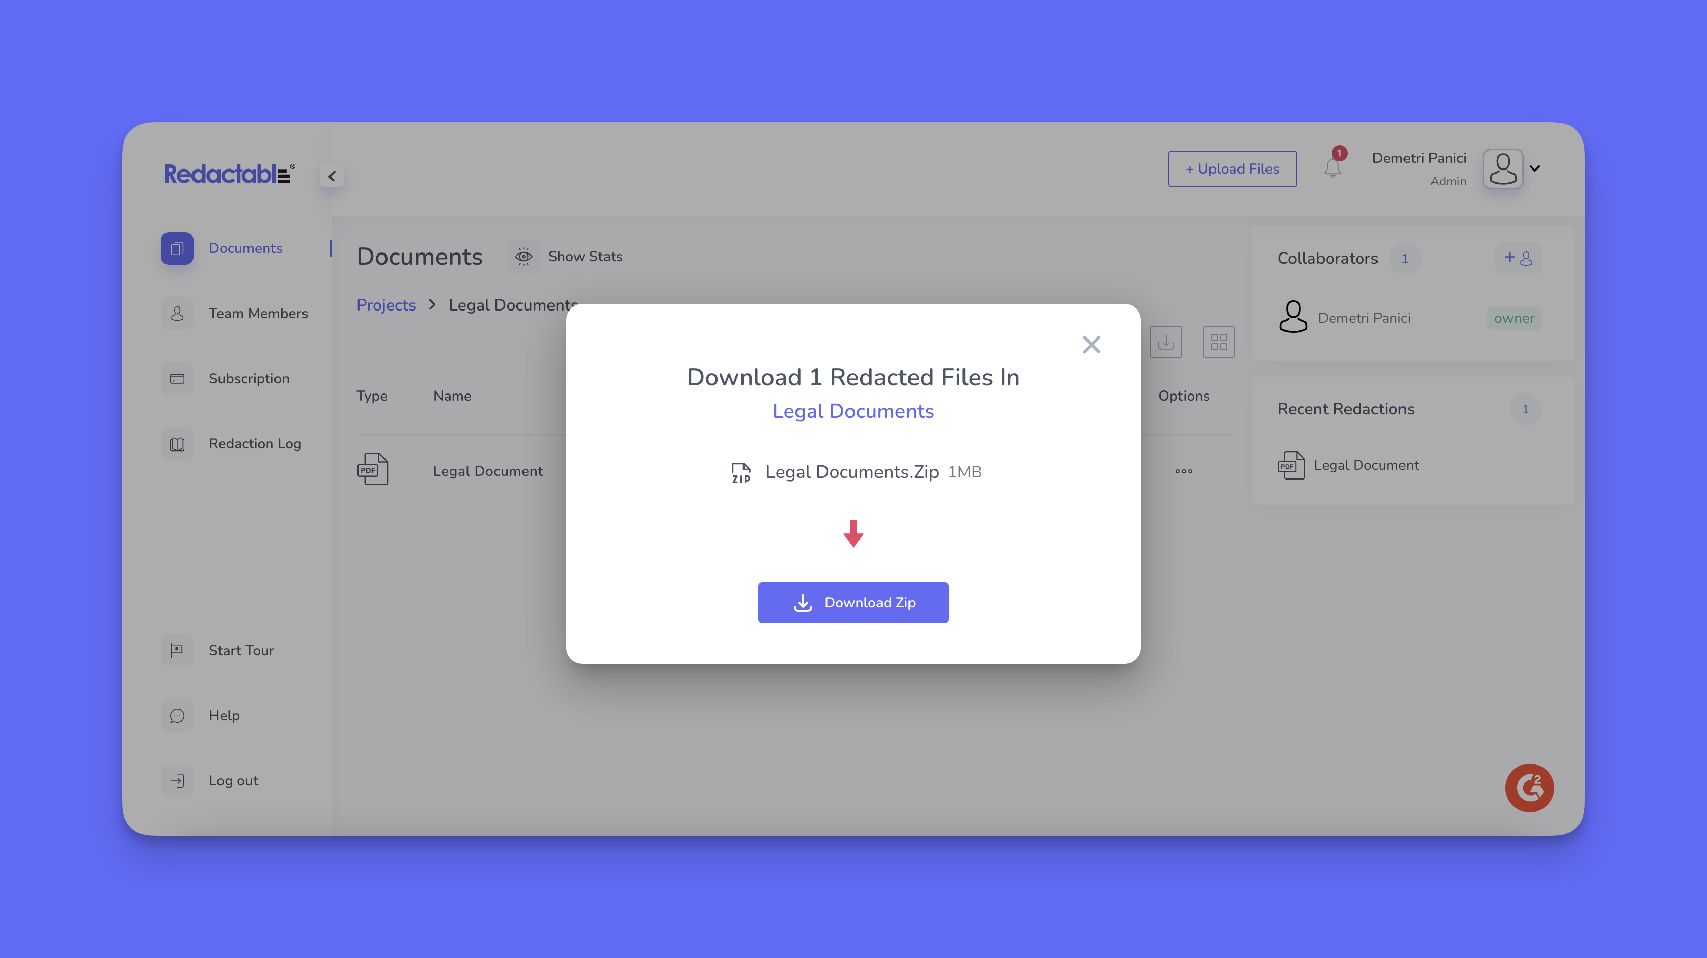Log out of the account

click(233, 780)
